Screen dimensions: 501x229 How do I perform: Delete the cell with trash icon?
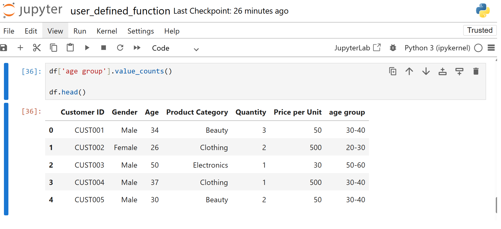point(476,71)
